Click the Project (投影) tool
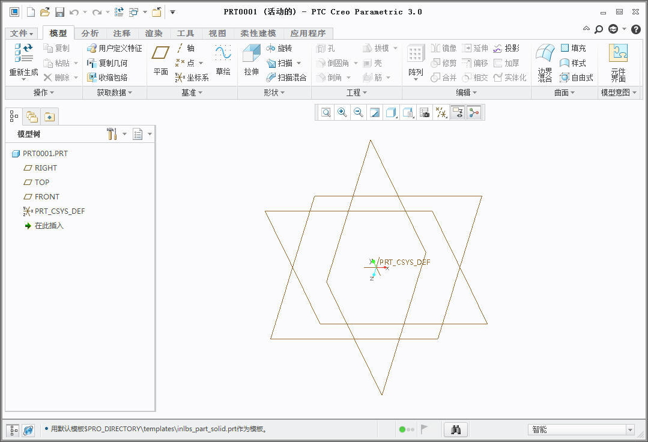 click(x=506, y=48)
